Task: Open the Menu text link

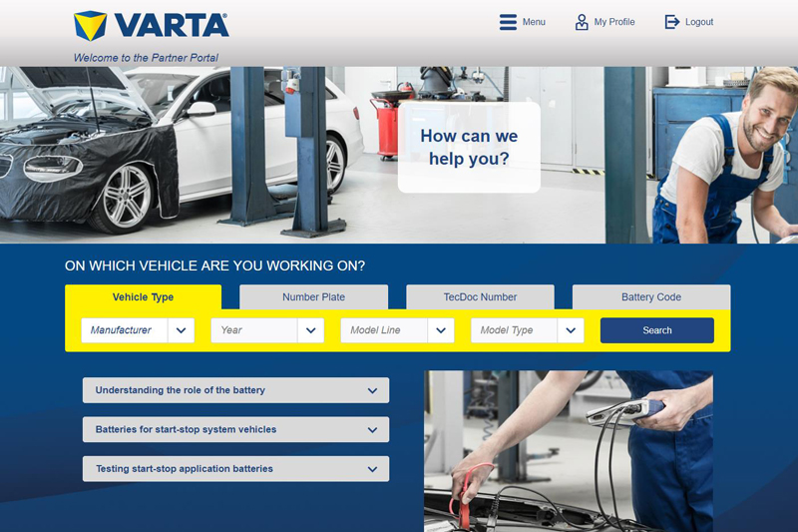Action: [534, 22]
